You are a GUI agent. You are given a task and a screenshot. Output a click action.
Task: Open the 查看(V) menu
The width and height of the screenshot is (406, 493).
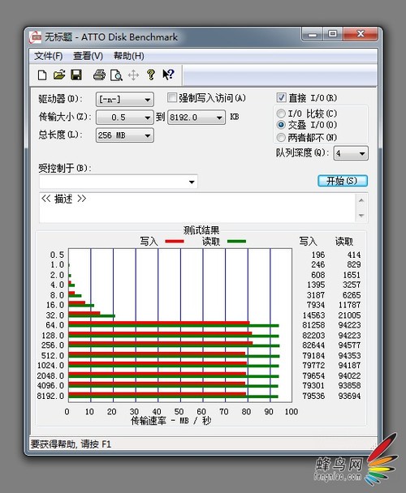pyautogui.click(x=88, y=56)
